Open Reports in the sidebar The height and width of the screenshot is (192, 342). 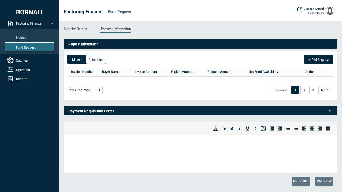coord(22,79)
